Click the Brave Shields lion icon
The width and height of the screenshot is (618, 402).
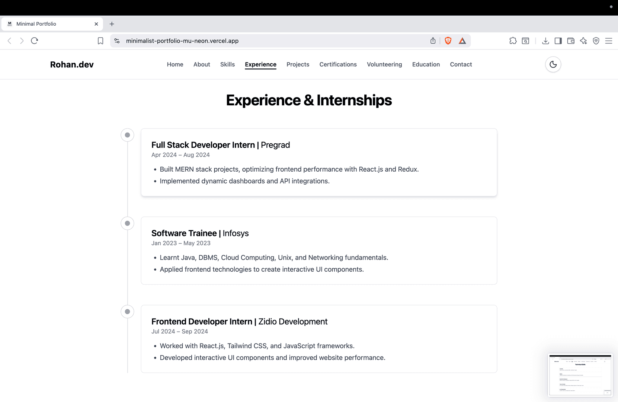(448, 41)
